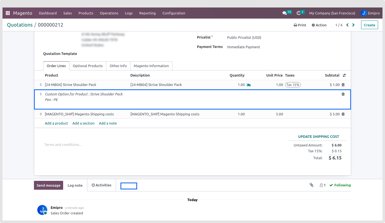Screen dimensions: 385x223
Task: Open the Action dropdown
Action: 319,25
